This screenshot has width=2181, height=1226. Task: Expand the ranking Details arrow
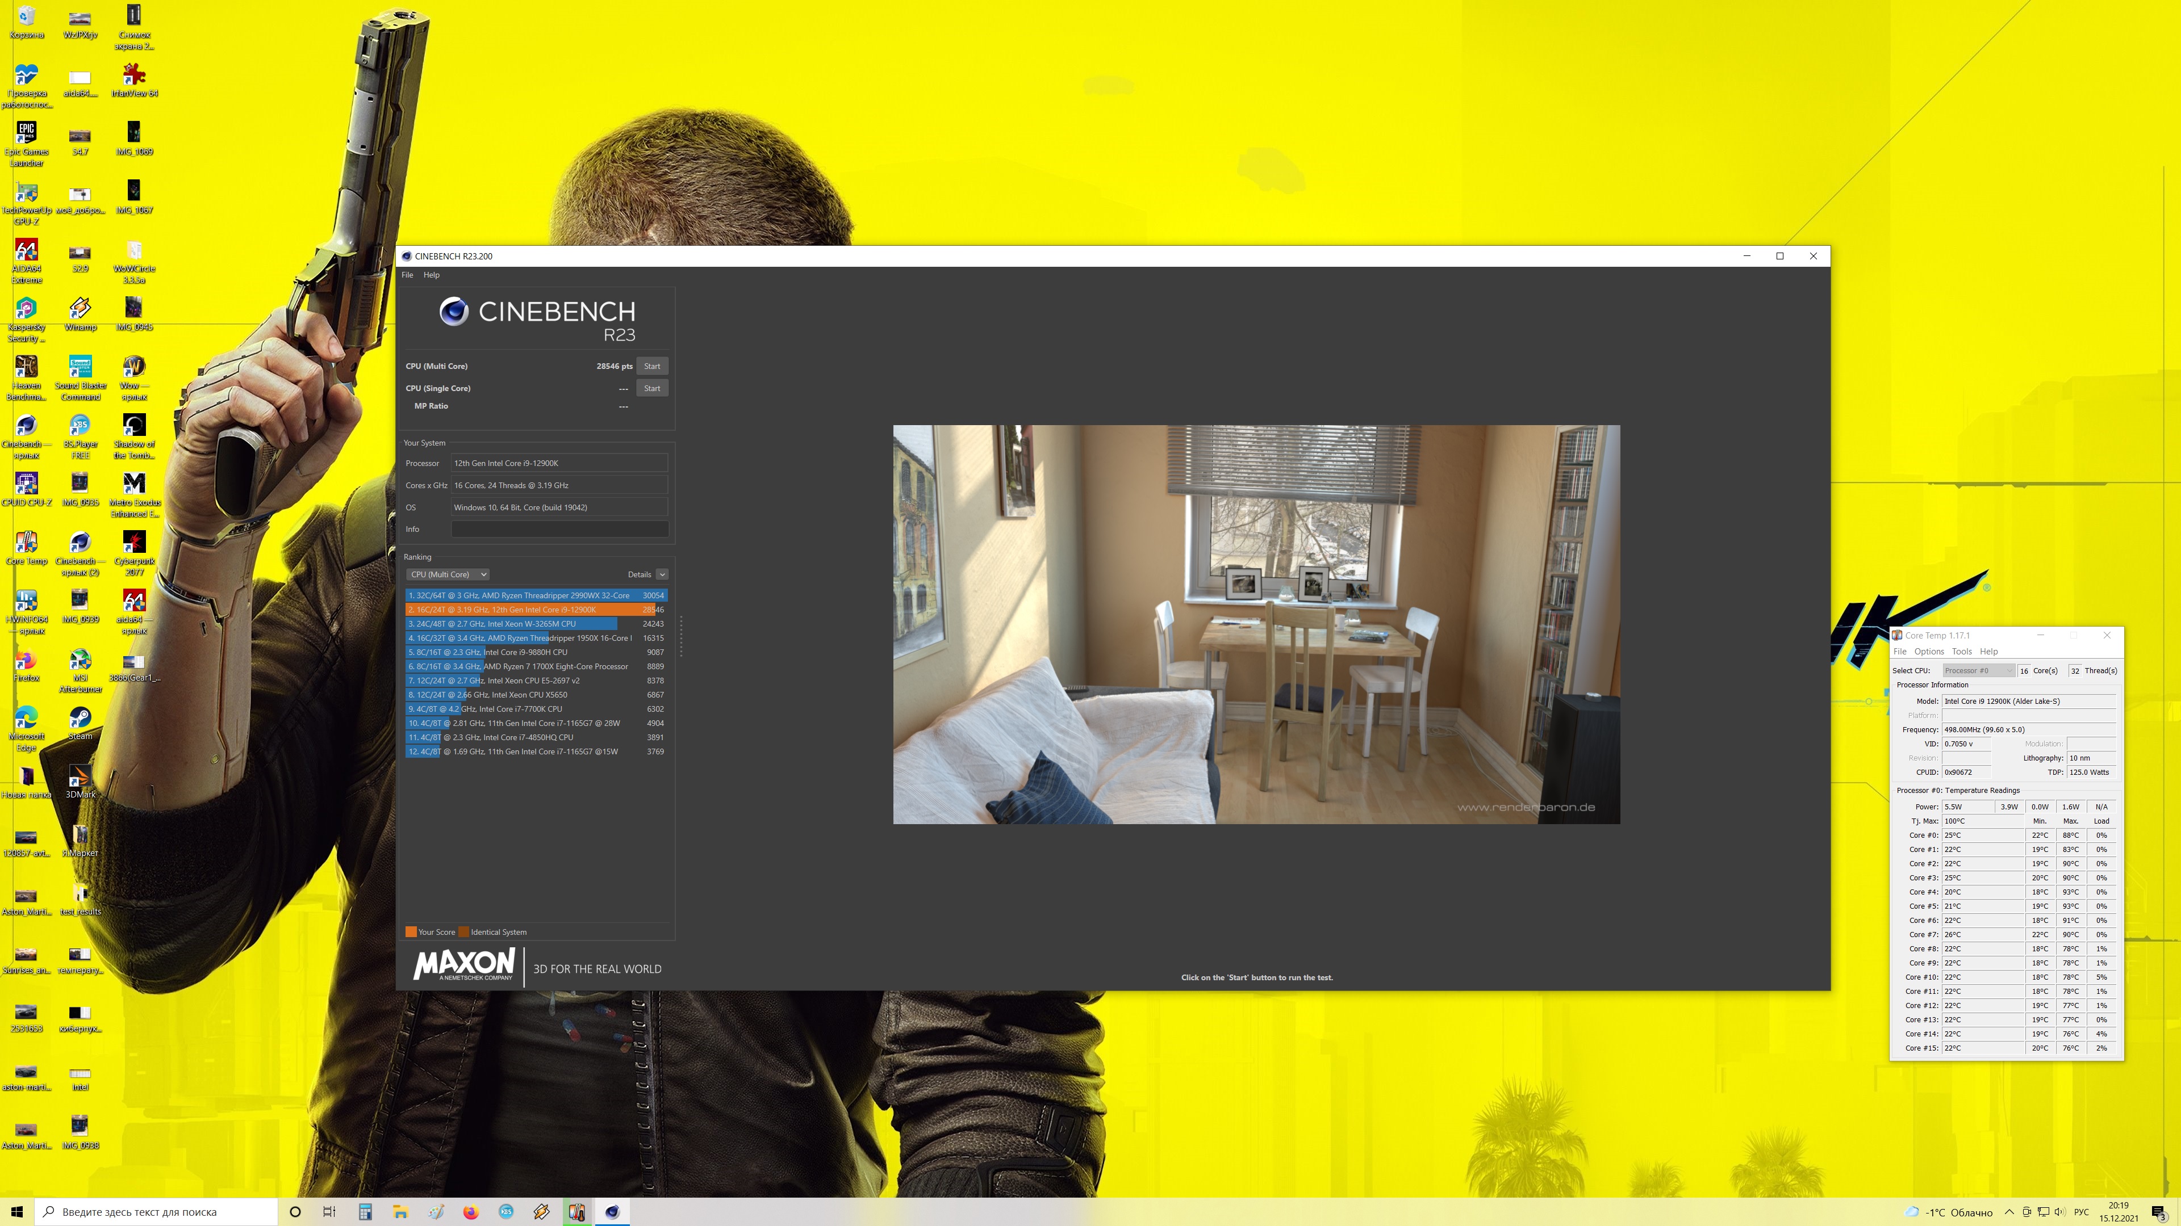tap(662, 574)
